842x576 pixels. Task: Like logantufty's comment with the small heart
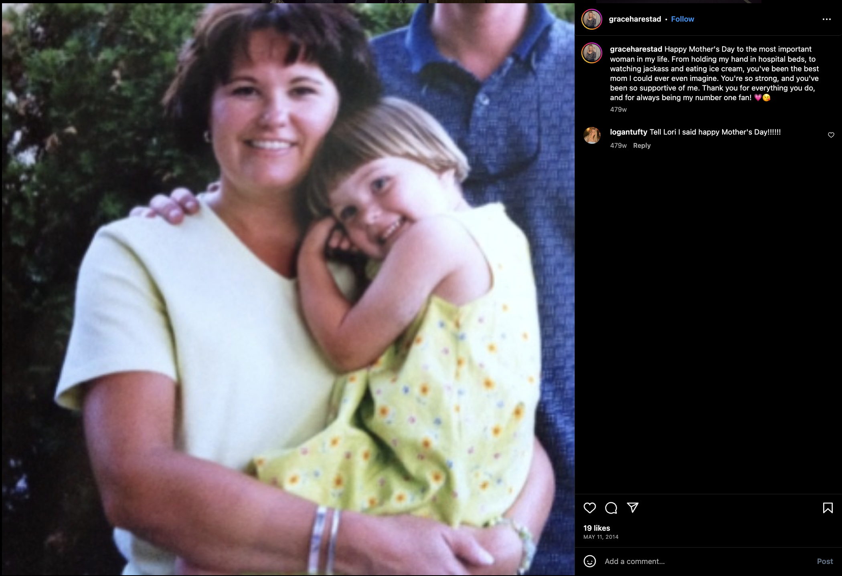pos(831,135)
